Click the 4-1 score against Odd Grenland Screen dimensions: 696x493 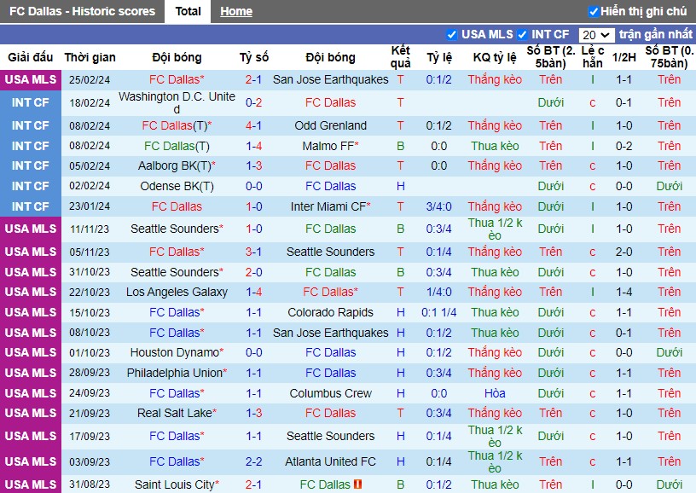[x=254, y=126]
